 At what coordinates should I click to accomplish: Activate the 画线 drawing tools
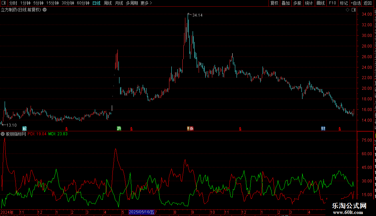click(x=321, y=3)
